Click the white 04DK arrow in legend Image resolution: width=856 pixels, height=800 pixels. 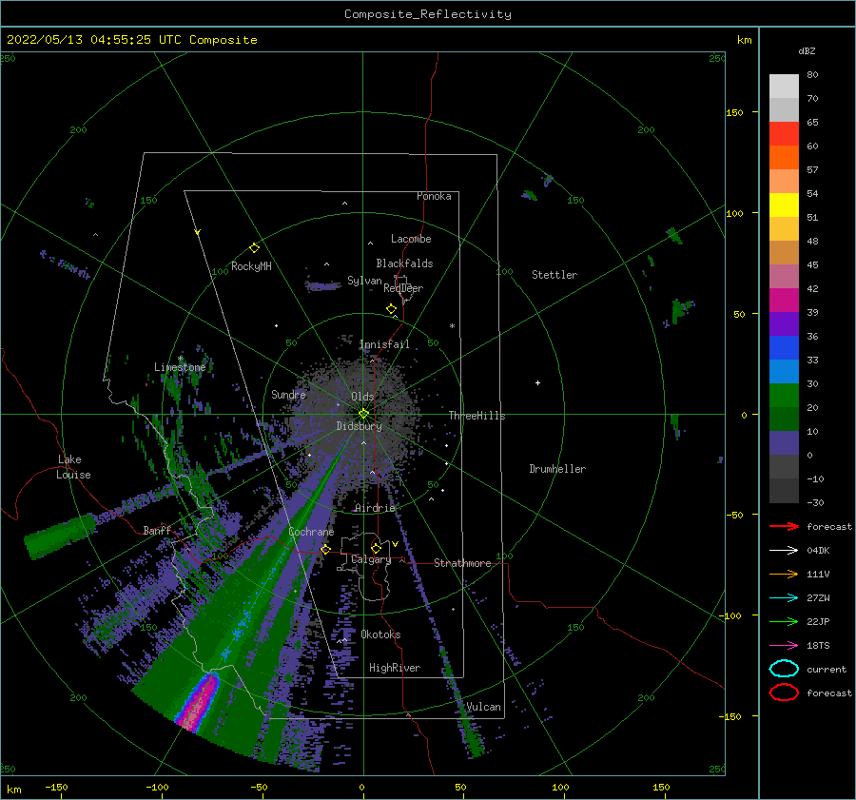point(784,551)
